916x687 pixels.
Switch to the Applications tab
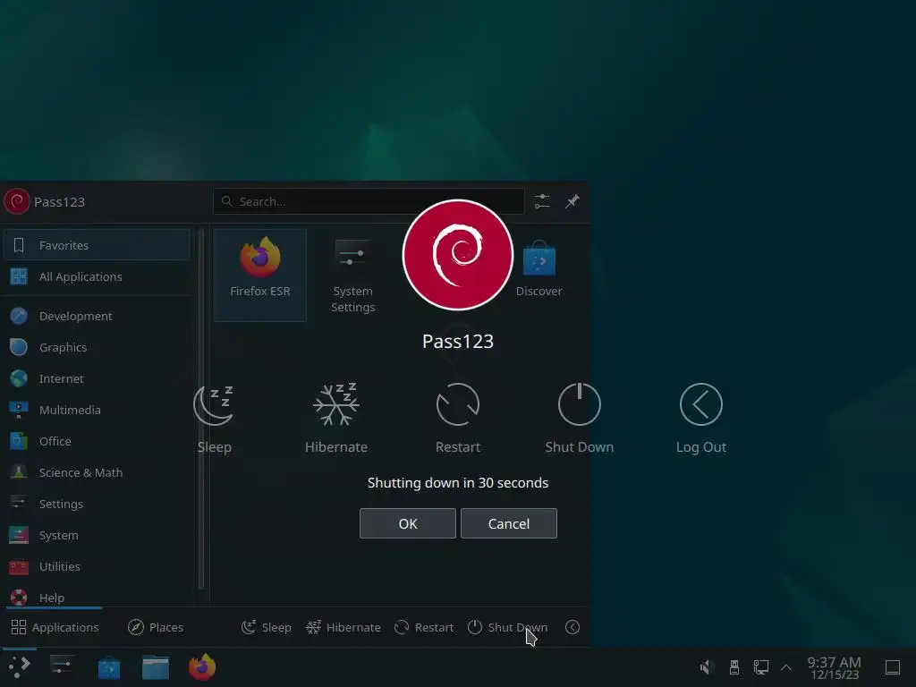(55, 627)
